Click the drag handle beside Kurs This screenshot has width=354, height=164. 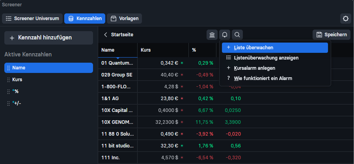[9, 80]
